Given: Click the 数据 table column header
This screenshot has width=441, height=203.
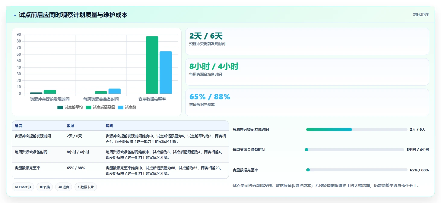Looking at the screenshot, I should click(71, 126).
